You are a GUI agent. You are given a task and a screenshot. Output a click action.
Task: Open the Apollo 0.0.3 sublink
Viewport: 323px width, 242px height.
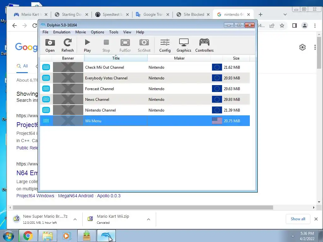click(x=109, y=196)
